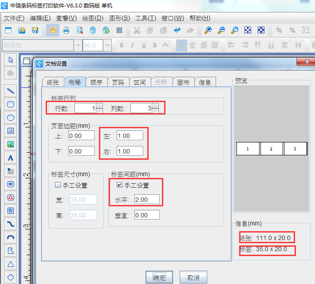315x284 pixels.
Task: Switch to the 纸张 tab
Action: tap(53, 82)
